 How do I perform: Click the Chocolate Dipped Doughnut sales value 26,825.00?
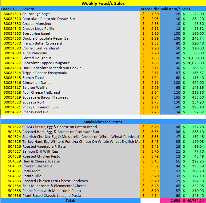(x=193, y=63)
